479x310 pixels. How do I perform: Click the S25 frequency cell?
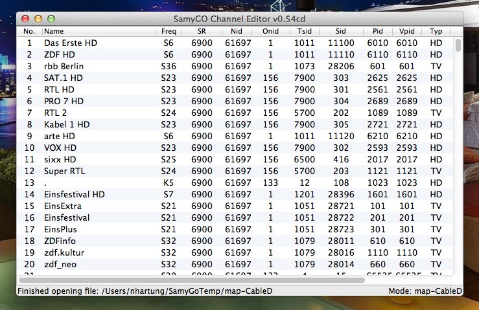coord(169,159)
